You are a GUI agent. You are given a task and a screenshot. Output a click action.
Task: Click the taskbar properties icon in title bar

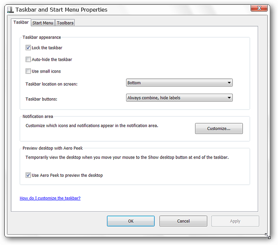point(10,10)
